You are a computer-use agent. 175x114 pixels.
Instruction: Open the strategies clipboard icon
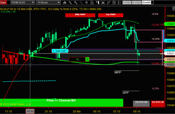(x=114, y=3)
